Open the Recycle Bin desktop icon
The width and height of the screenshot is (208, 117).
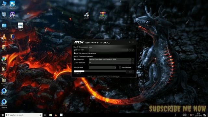(x=4, y=15)
